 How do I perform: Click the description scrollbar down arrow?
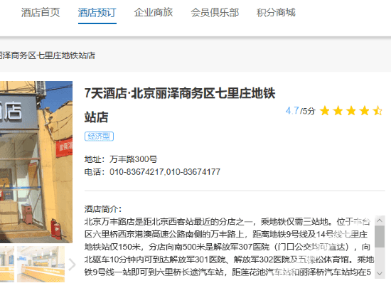click(x=380, y=273)
